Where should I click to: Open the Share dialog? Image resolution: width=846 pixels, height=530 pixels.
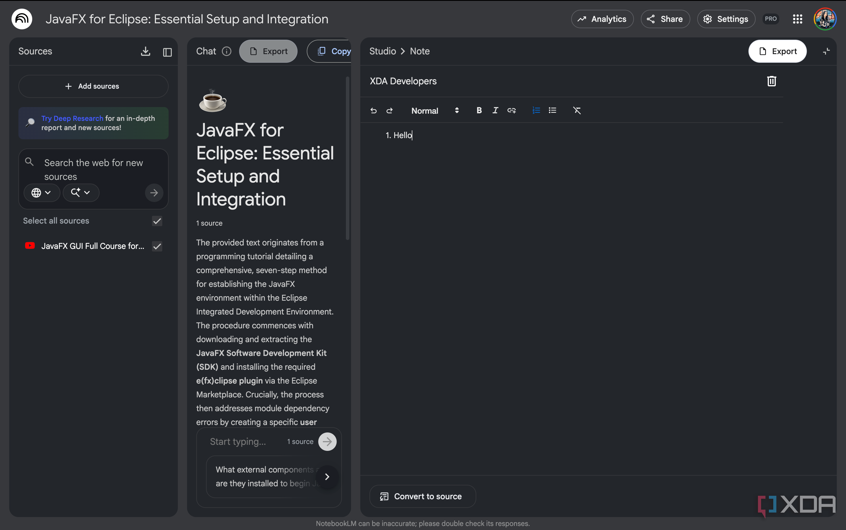tap(665, 19)
